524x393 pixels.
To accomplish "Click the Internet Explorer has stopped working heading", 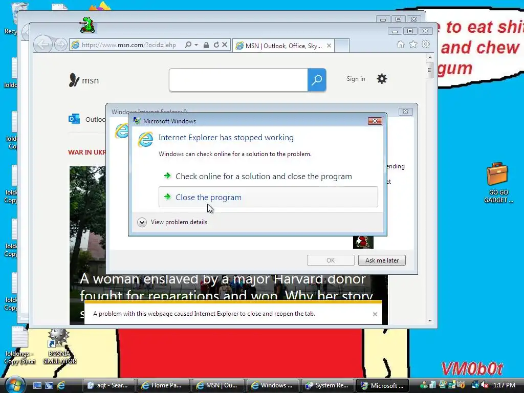I will point(226,137).
